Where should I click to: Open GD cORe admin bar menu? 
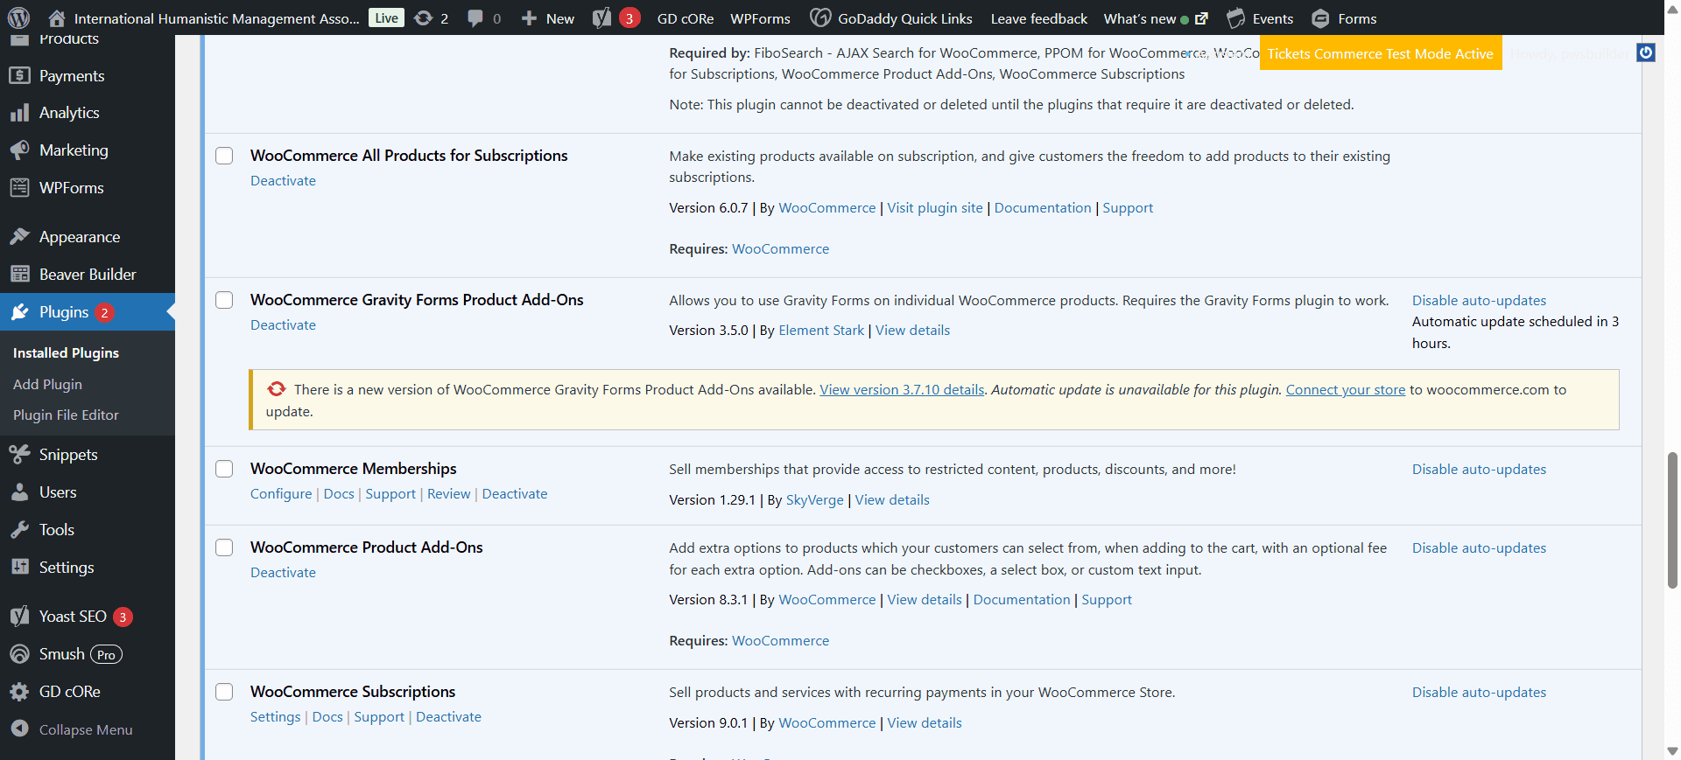pyautogui.click(x=686, y=18)
